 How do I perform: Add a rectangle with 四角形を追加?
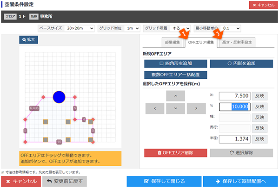[x=176, y=63]
